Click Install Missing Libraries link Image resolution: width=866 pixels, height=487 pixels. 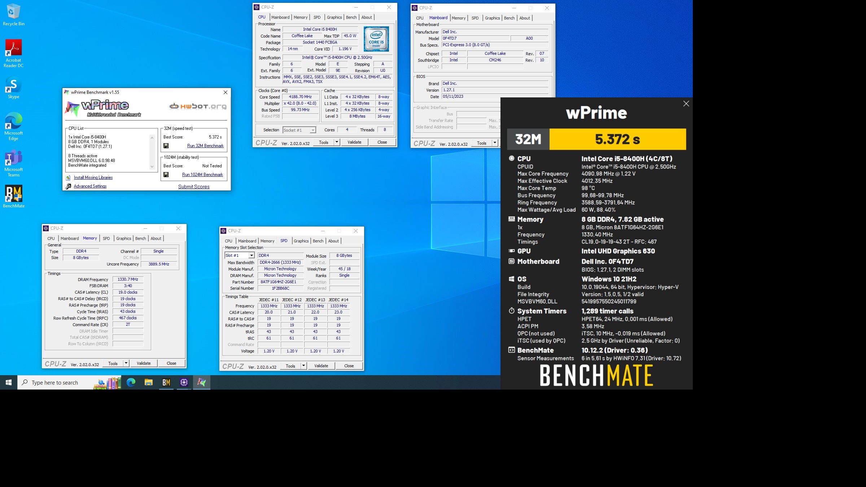click(93, 177)
